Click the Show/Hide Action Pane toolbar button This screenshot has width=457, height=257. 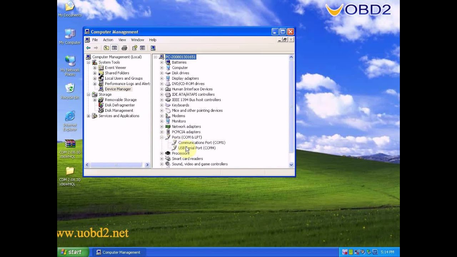pos(142,48)
